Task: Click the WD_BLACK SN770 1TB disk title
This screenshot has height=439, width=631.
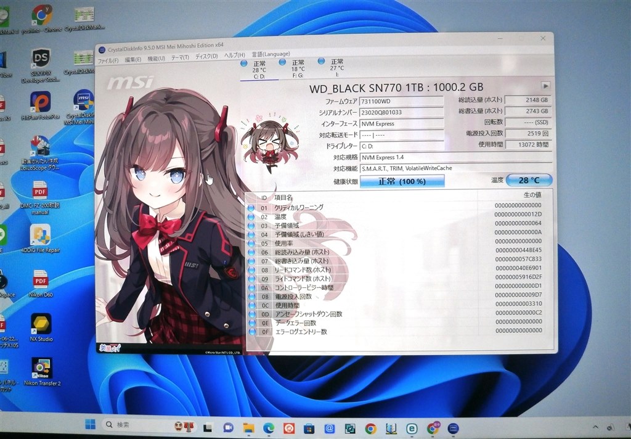Action: [x=396, y=88]
